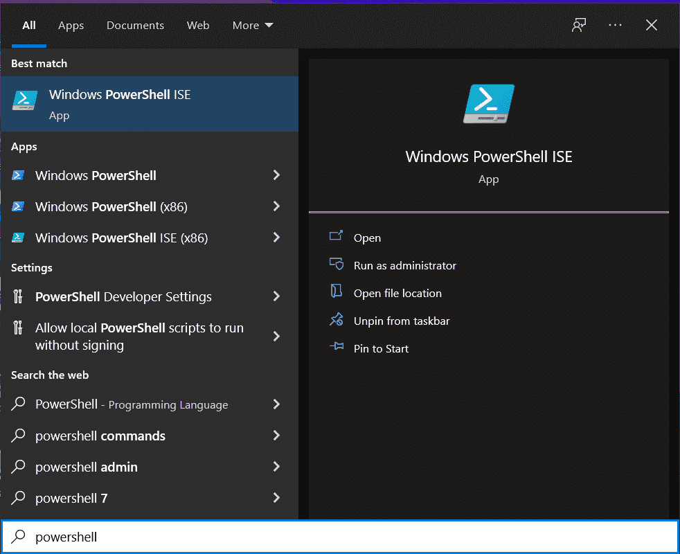Expand the More filter dropdown
This screenshot has height=554, width=680.
click(252, 25)
